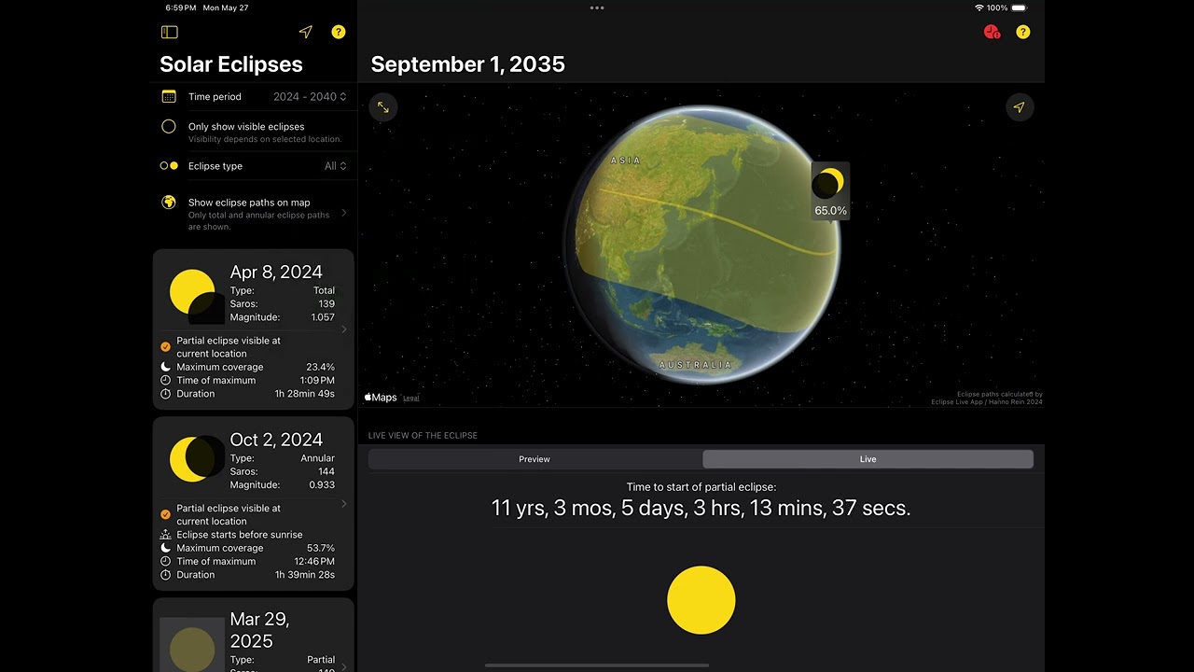
Task: Open the red clock notification icon
Action: click(992, 32)
